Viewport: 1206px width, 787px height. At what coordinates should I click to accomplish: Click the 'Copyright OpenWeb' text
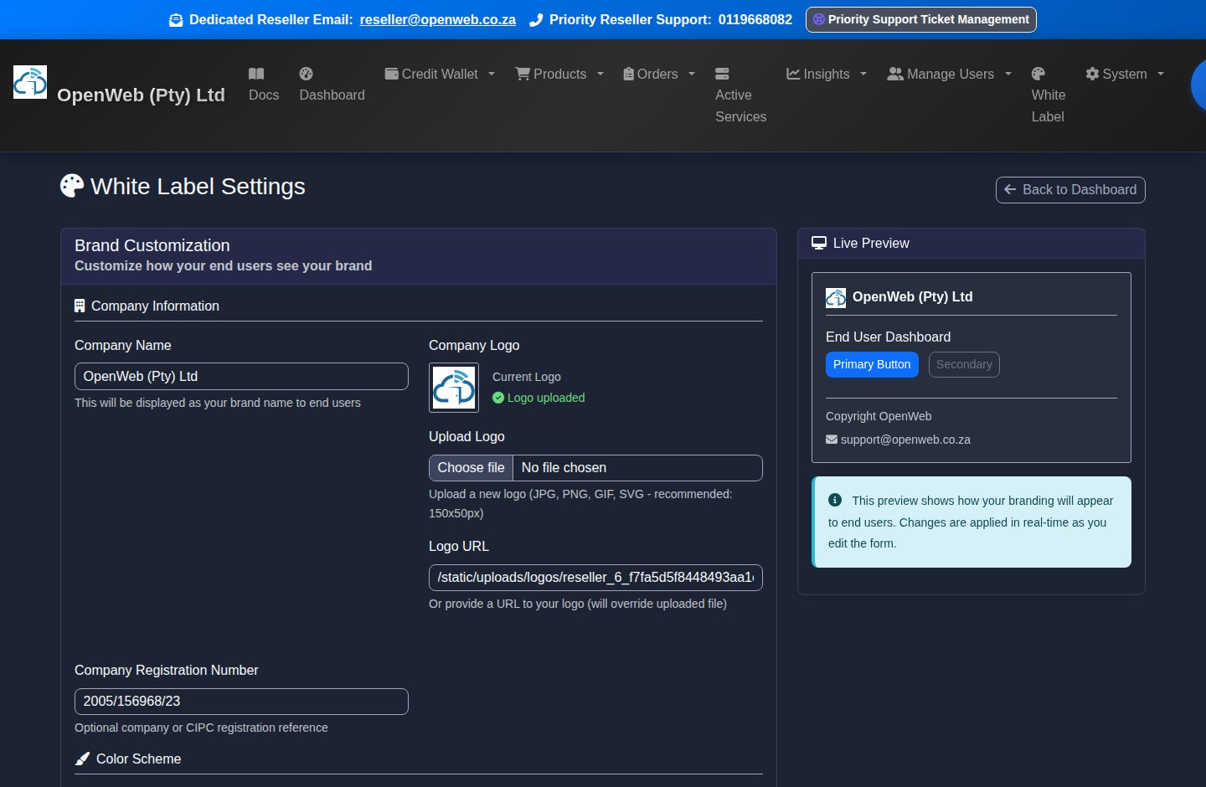tap(879, 416)
